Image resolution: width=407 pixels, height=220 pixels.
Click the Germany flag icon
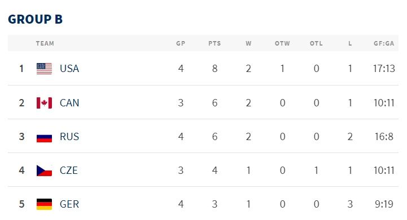tap(44, 204)
